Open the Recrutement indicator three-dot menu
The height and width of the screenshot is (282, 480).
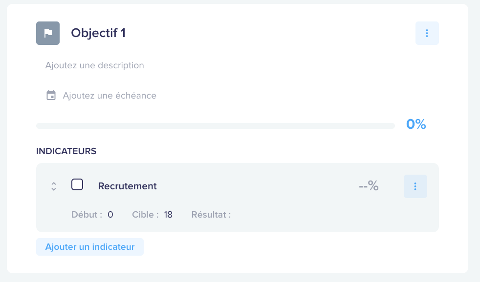click(x=415, y=186)
